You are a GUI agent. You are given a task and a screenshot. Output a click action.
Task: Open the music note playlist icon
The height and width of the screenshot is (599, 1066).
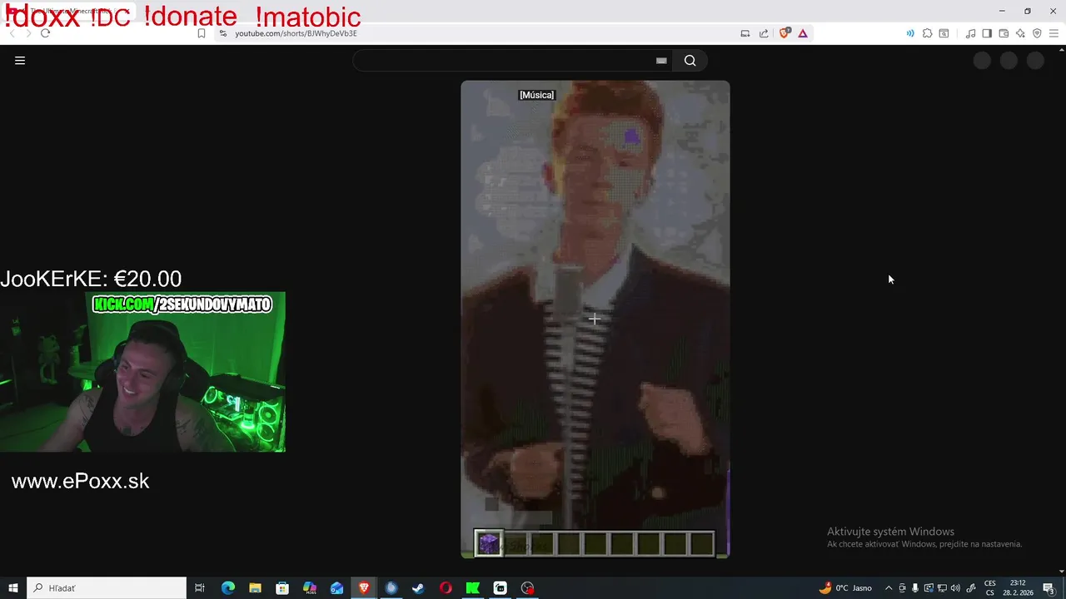pyautogui.click(x=970, y=33)
